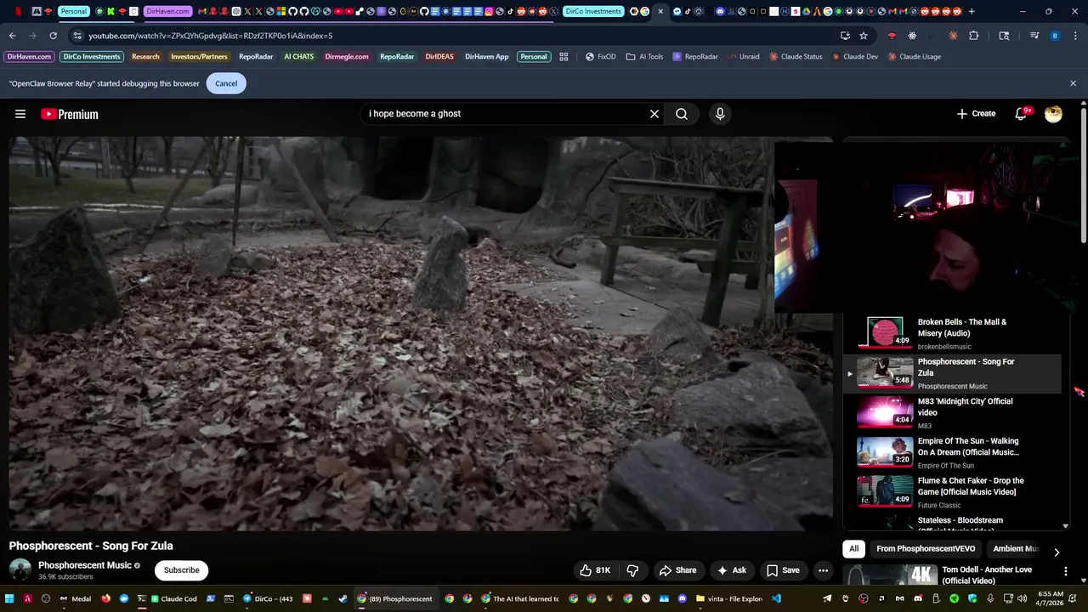Select the All filter chip
The width and height of the screenshot is (1088, 612).
[x=853, y=549]
